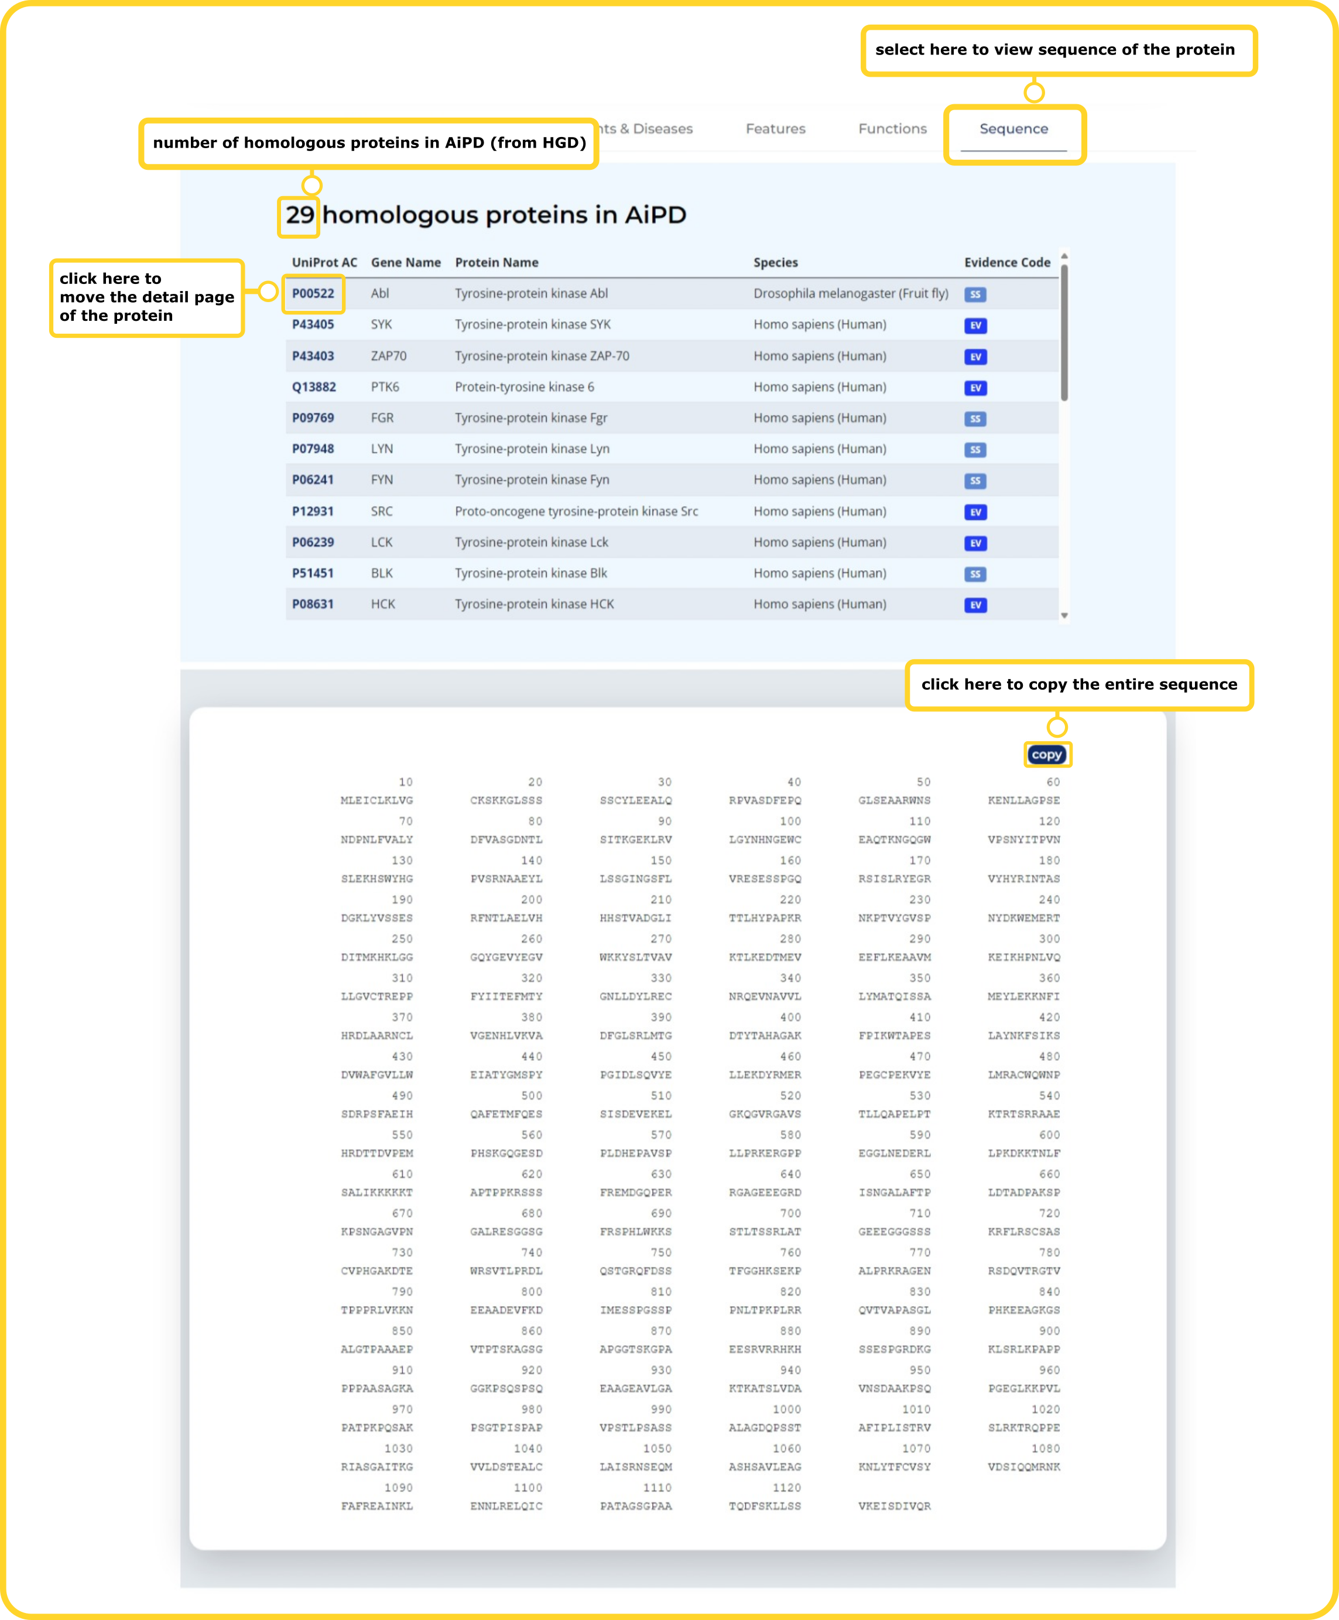Switch to the Functions tab
Screen dimensions: 1339x1620
892,129
